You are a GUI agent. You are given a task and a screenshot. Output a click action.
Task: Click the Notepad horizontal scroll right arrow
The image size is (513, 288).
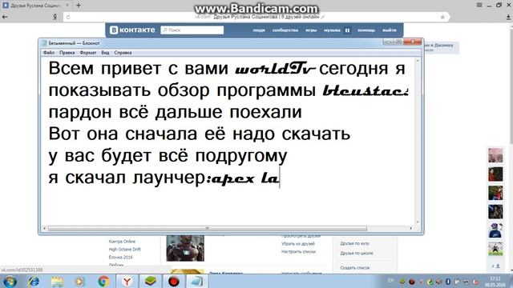click(x=411, y=228)
